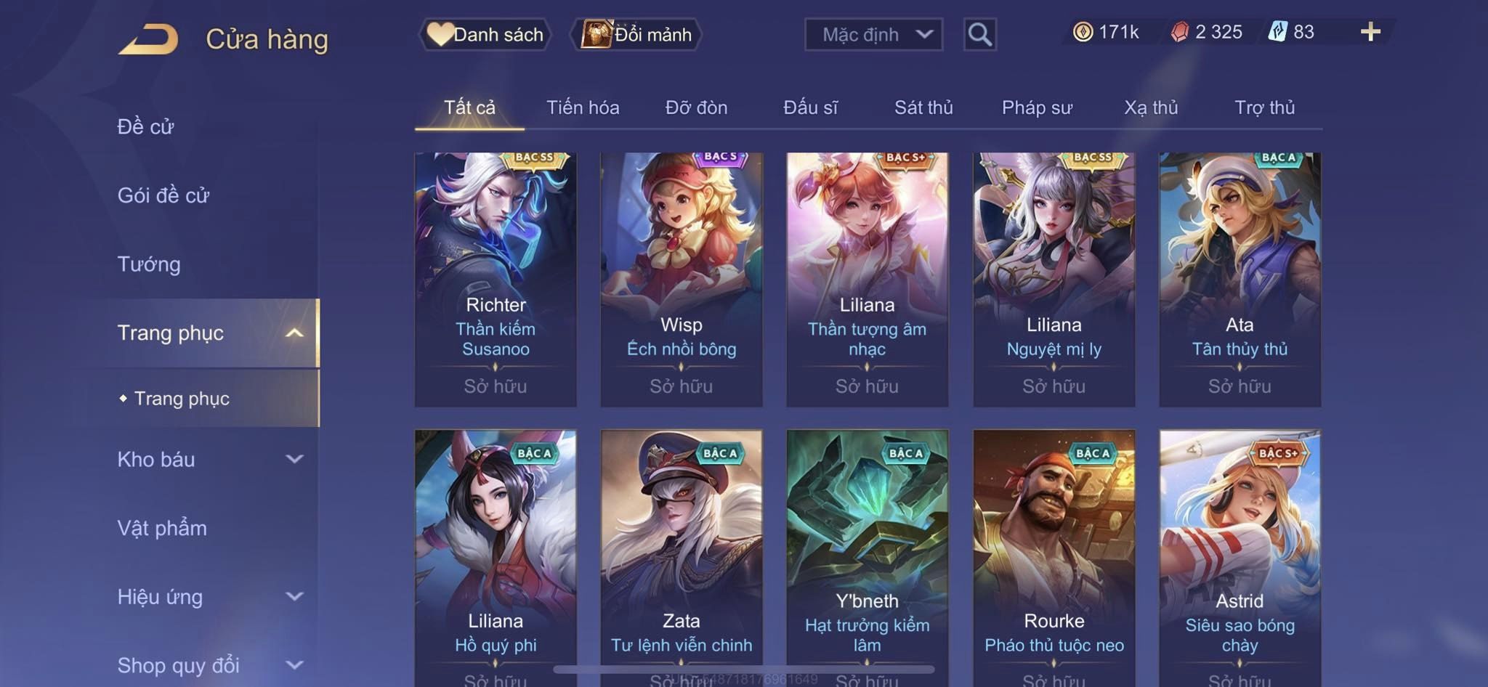The image size is (1488, 687).
Task: Select Wisp Ếch nhồi bông skin card
Action: click(682, 279)
